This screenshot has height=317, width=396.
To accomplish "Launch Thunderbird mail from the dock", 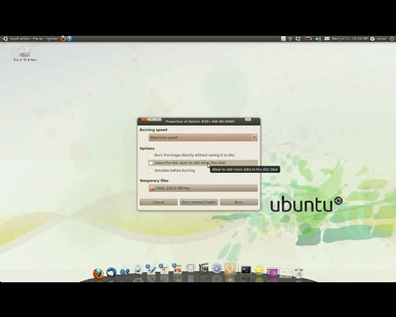I will (111, 273).
